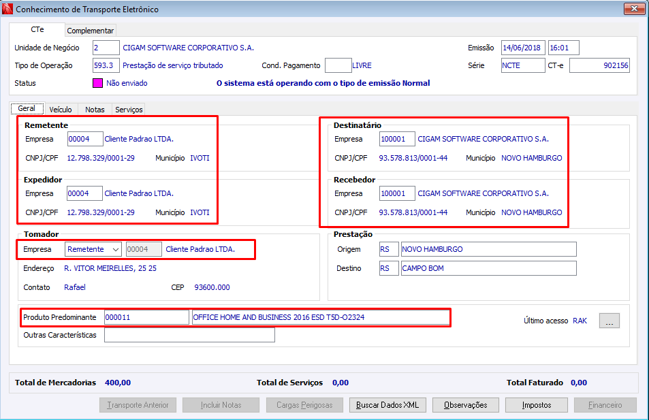Click the Prestação Origem state field
The width and height of the screenshot is (649, 420).
389,249
